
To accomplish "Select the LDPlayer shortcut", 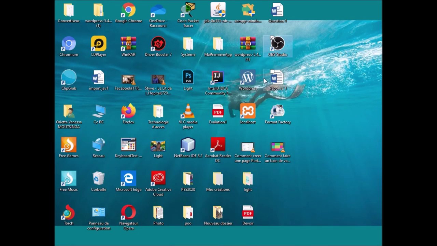I will (x=99, y=44).
